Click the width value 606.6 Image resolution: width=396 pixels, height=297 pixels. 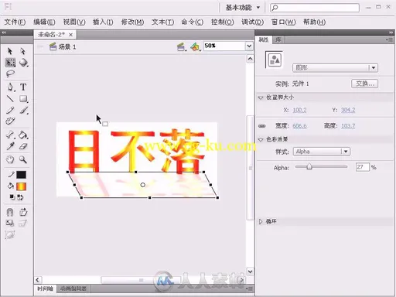tap(299, 126)
